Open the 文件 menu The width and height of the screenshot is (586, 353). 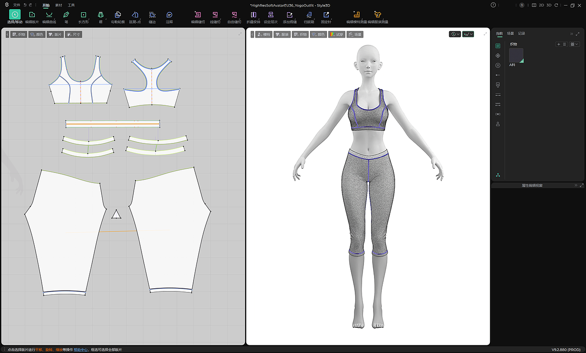[x=16, y=5]
